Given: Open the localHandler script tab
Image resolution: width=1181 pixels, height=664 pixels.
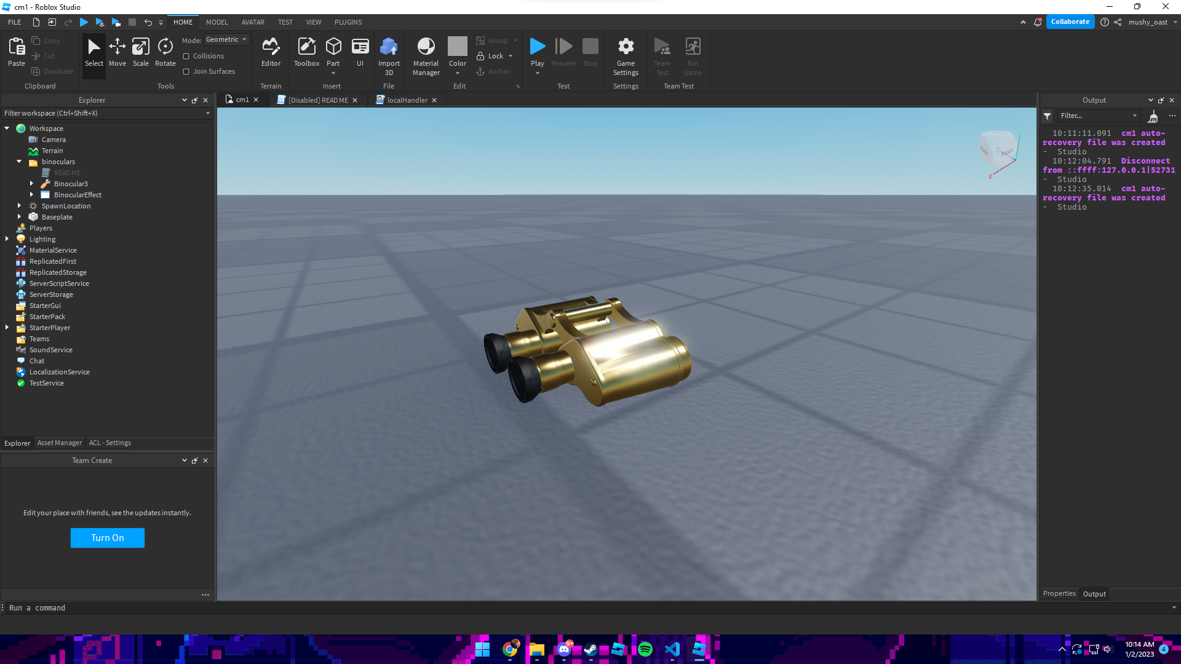Looking at the screenshot, I should pos(407,100).
